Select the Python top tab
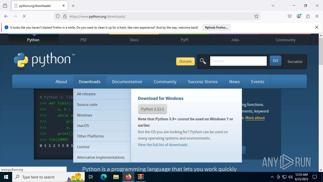 pyautogui.click(x=33, y=40)
